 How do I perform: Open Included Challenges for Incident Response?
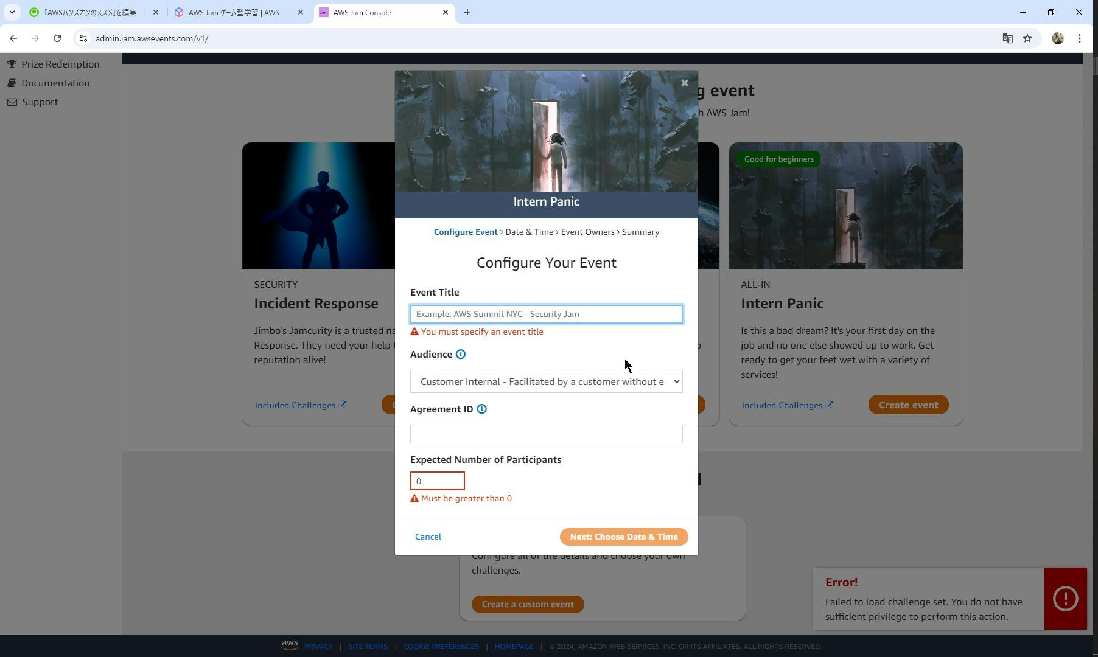click(301, 405)
